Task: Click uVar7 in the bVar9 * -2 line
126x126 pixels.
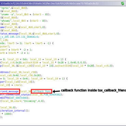Action: click(4, 50)
